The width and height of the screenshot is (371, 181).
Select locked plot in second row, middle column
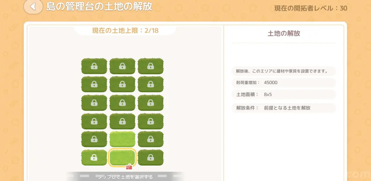click(x=122, y=84)
